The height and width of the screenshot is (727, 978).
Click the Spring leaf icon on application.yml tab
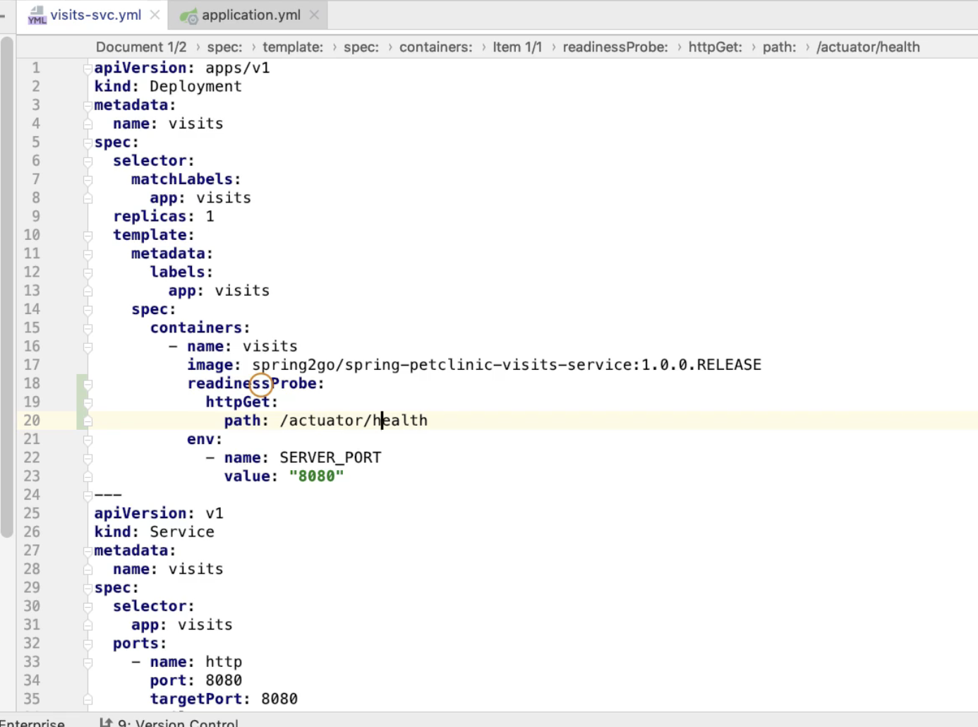pyautogui.click(x=188, y=16)
